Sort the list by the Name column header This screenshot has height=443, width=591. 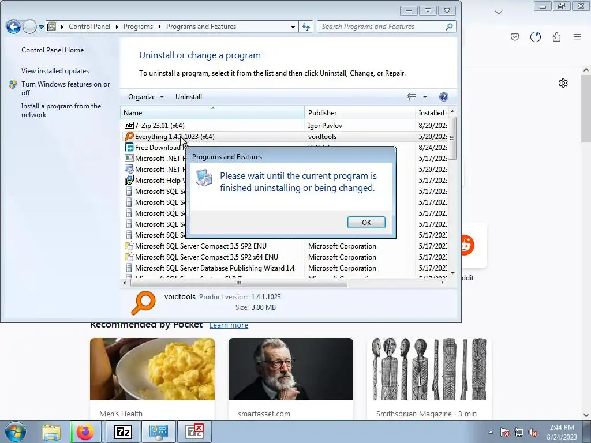pyautogui.click(x=212, y=112)
